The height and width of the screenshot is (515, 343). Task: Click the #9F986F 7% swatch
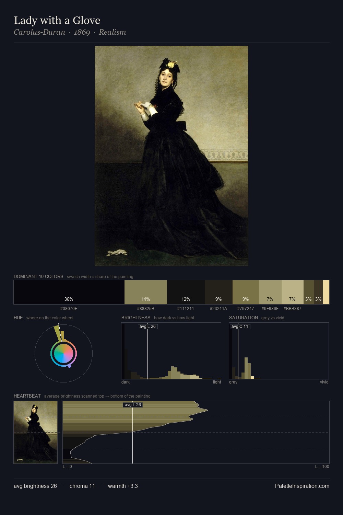point(270,292)
